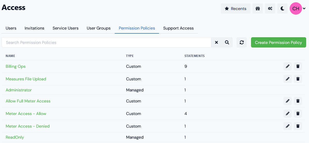Edit the Meter Access - Allow policy
The image size is (309, 143).
click(288, 113)
